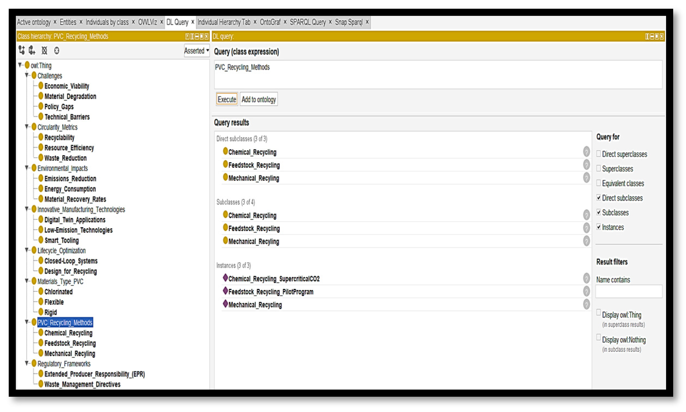Enable the Direct superclasses checkbox
Image resolution: width=686 pixels, height=412 pixels.
pos(599,154)
